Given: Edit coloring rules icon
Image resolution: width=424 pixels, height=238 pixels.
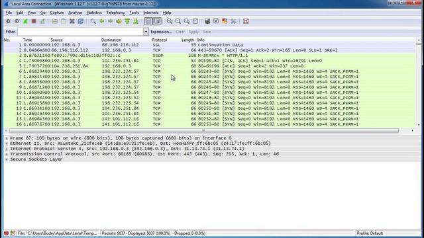Looking at the screenshot, I should pos(225,21).
